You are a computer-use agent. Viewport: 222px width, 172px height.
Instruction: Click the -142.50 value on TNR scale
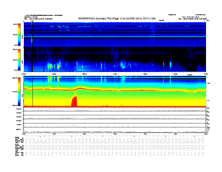tap(14, 92)
